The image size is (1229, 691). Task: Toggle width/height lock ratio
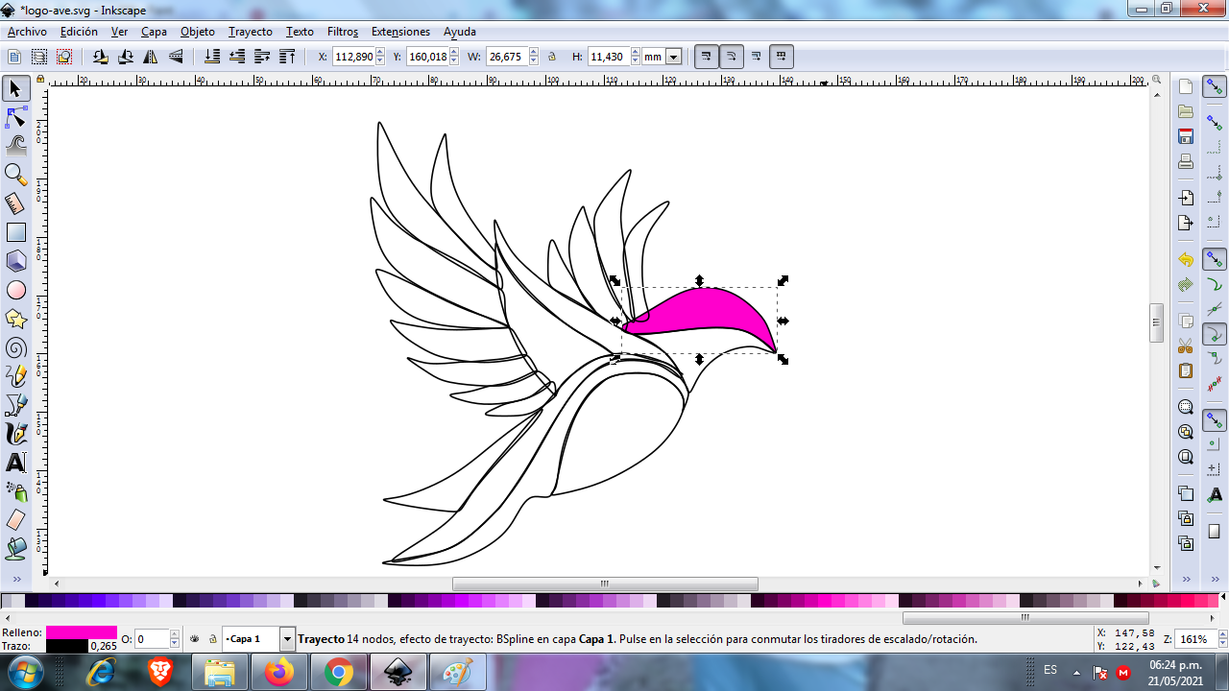click(552, 57)
